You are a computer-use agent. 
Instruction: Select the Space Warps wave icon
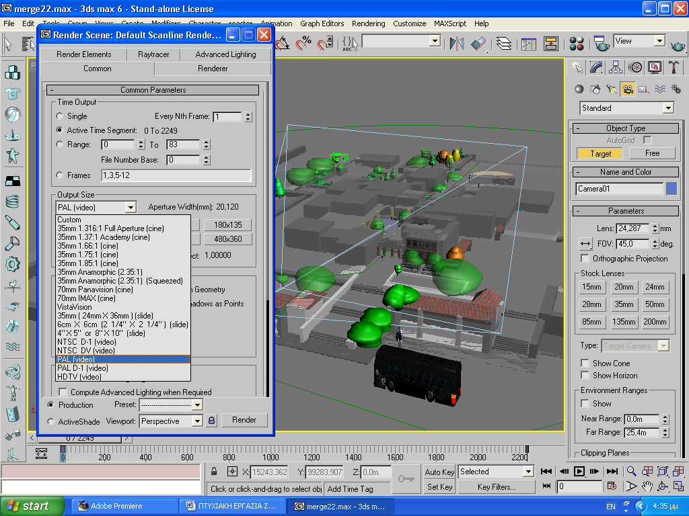[x=660, y=89]
